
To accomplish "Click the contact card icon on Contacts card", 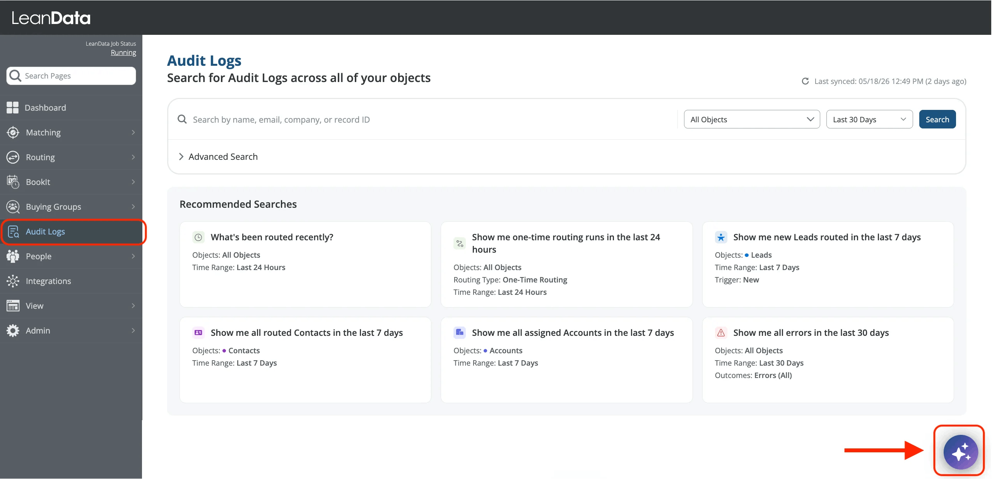I will pyautogui.click(x=198, y=333).
